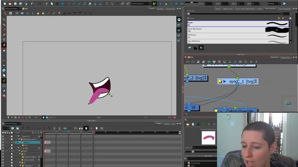The width and height of the screenshot is (298, 167).
Task: Click the light bulb icon in Camera toolbar
Action: (x=59, y=13)
